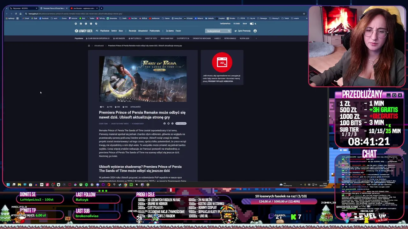
Task: Open the Aktualności menu item
Action: pyautogui.click(x=143, y=31)
